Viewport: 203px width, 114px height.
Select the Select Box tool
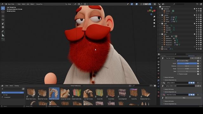coord(3,8)
